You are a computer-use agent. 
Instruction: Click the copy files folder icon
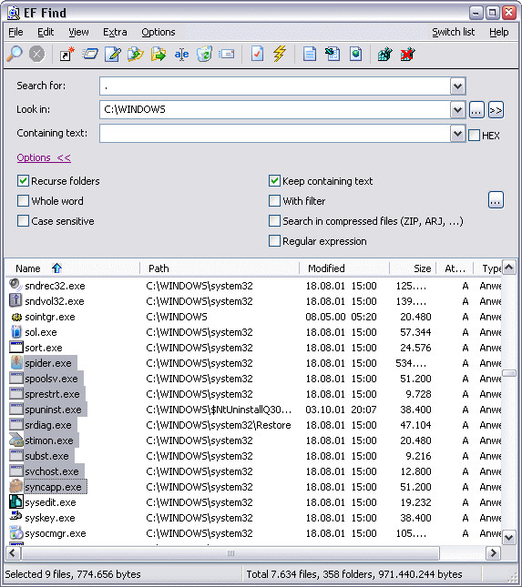(x=136, y=55)
